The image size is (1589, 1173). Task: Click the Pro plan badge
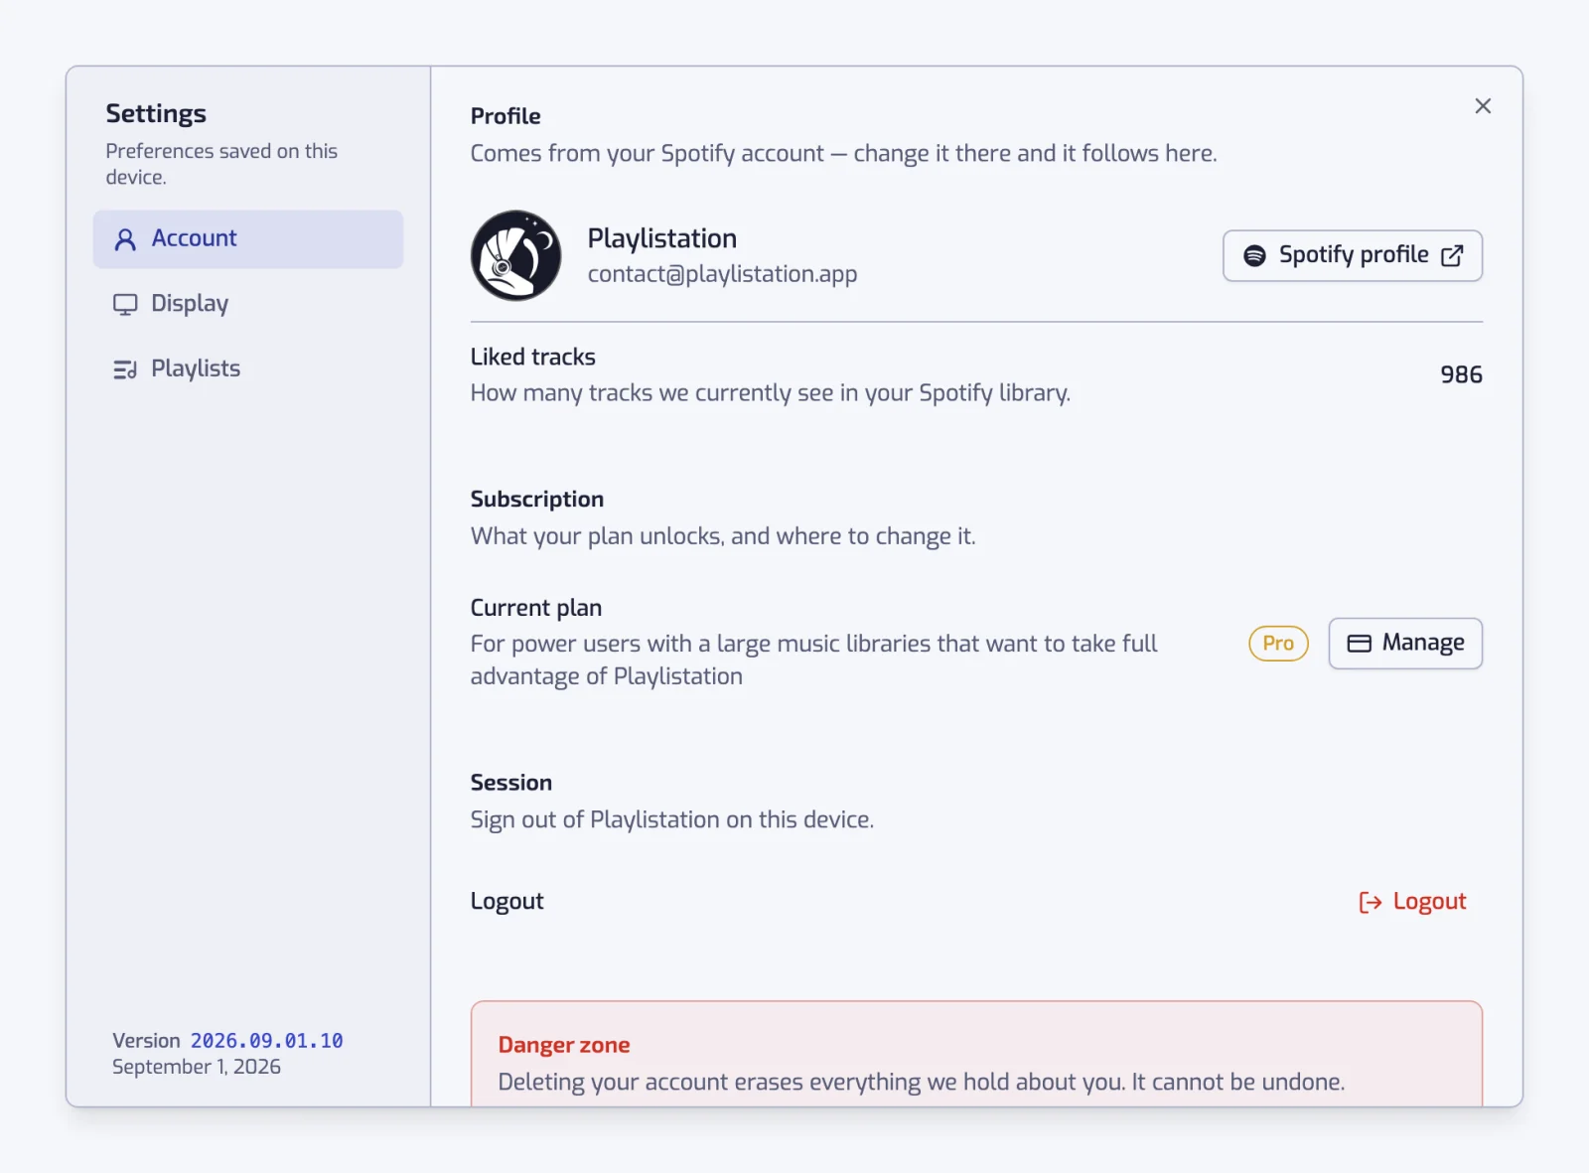click(x=1278, y=644)
